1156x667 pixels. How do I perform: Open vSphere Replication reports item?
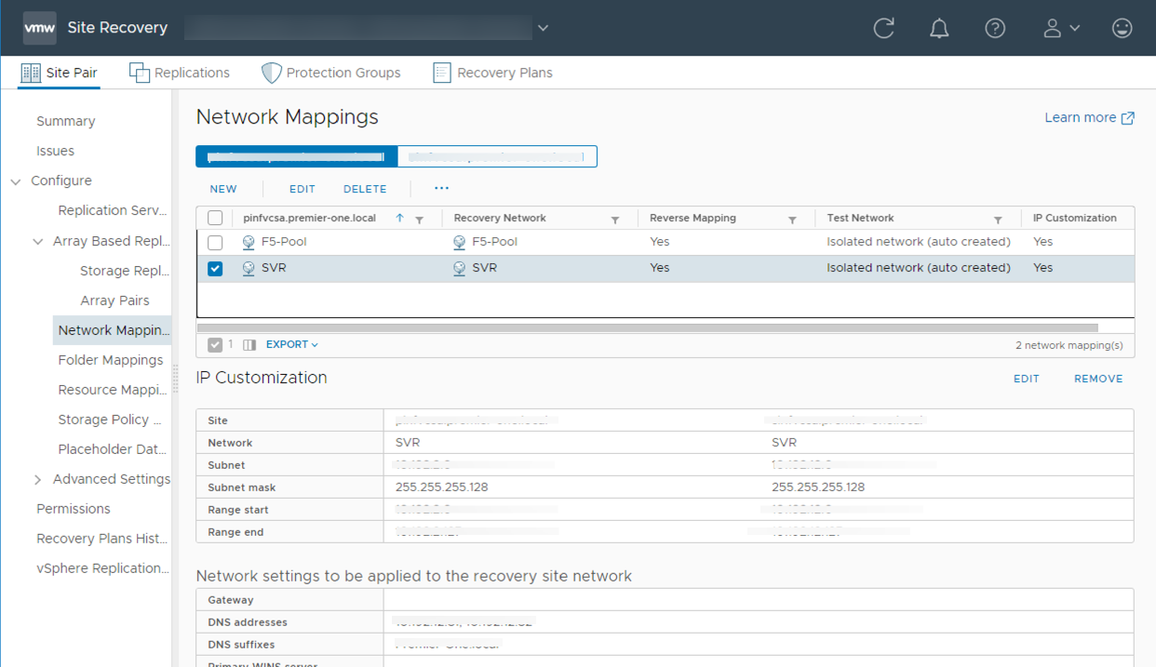coord(102,568)
